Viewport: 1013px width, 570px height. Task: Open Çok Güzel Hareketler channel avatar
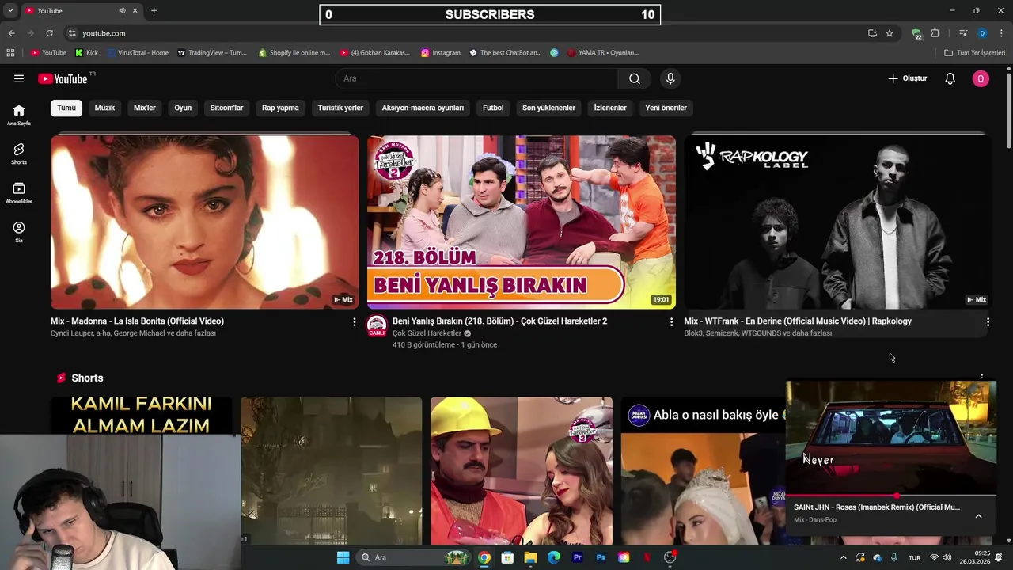click(377, 325)
